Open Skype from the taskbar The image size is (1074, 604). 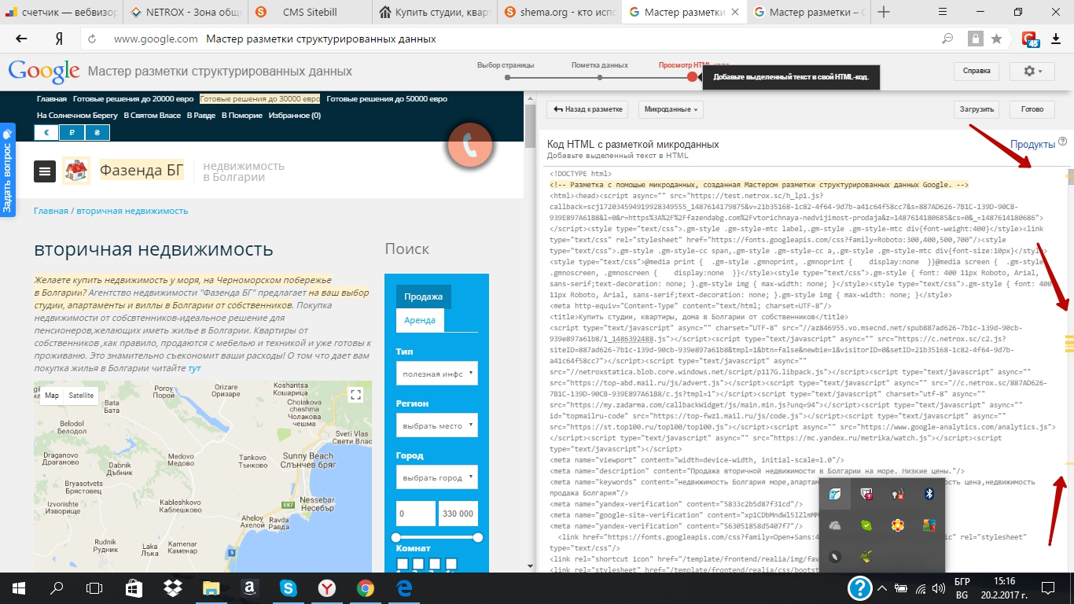pos(288,587)
